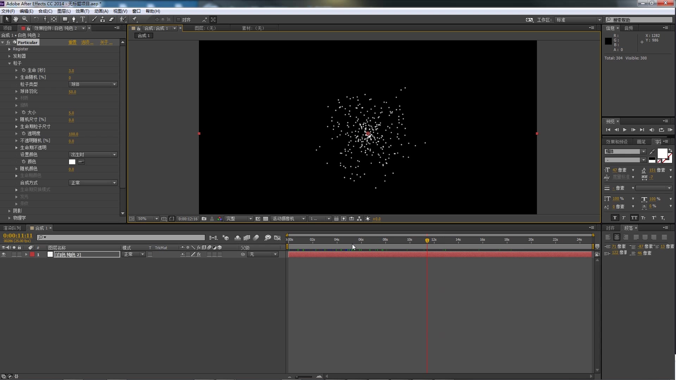
Task: Click the 重置 reset link
Action: pos(73,43)
